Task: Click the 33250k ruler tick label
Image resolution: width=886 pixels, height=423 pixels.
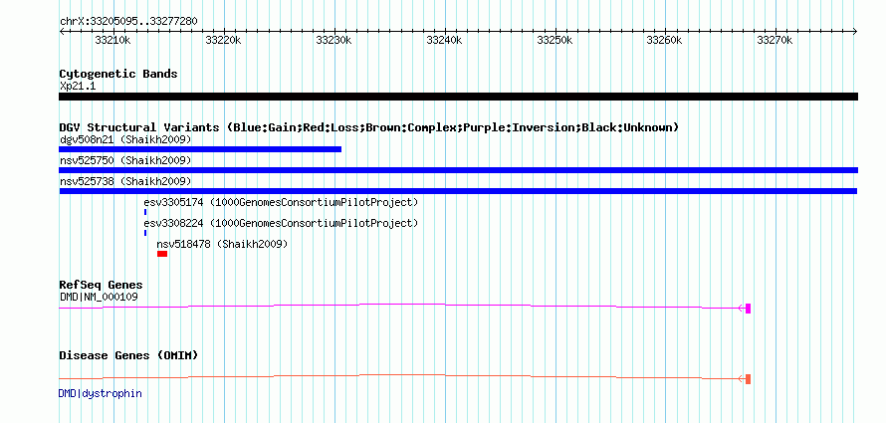Action: click(x=554, y=40)
